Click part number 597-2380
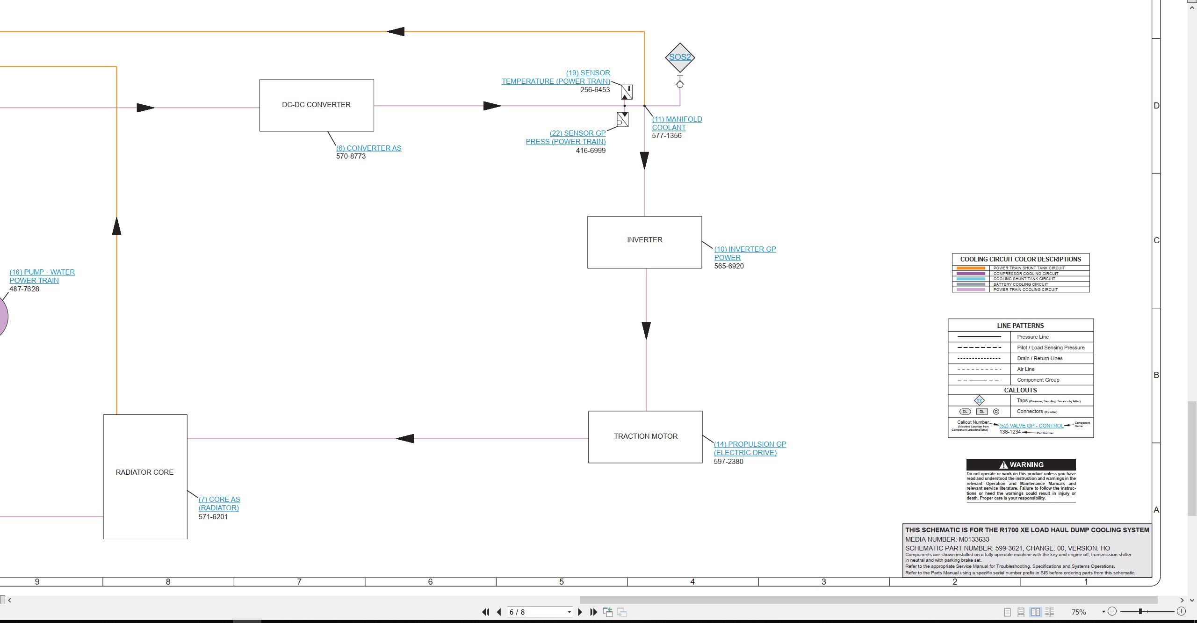The height and width of the screenshot is (623, 1197). (728, 462)
